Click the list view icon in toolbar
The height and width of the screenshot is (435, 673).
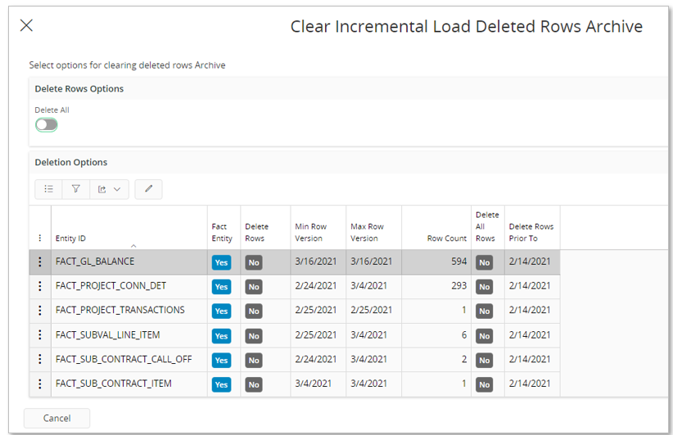[x=49, y=189]
